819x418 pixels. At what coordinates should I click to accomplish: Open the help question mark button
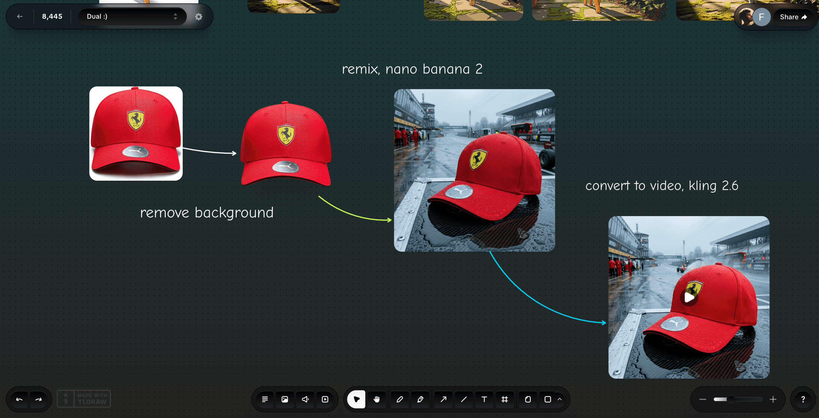pyautogui.click(x=803, y=399)
